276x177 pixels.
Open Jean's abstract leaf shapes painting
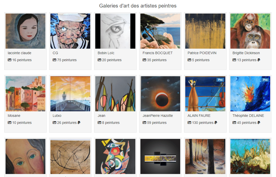tap(115, 94)
